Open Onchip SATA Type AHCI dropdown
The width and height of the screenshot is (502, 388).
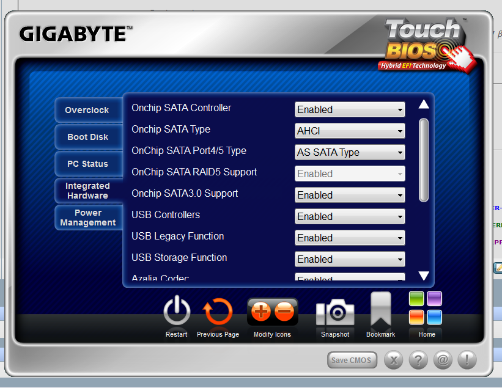350,131
